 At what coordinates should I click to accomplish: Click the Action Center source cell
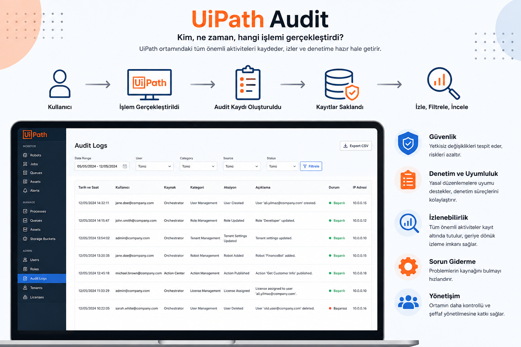point(174,273)
